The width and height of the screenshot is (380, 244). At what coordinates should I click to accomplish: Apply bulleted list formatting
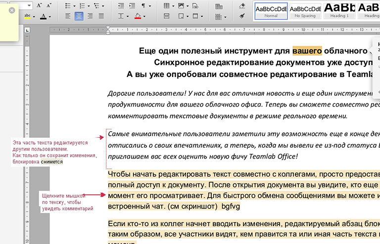pyautogui.click(x=68, y=6)
